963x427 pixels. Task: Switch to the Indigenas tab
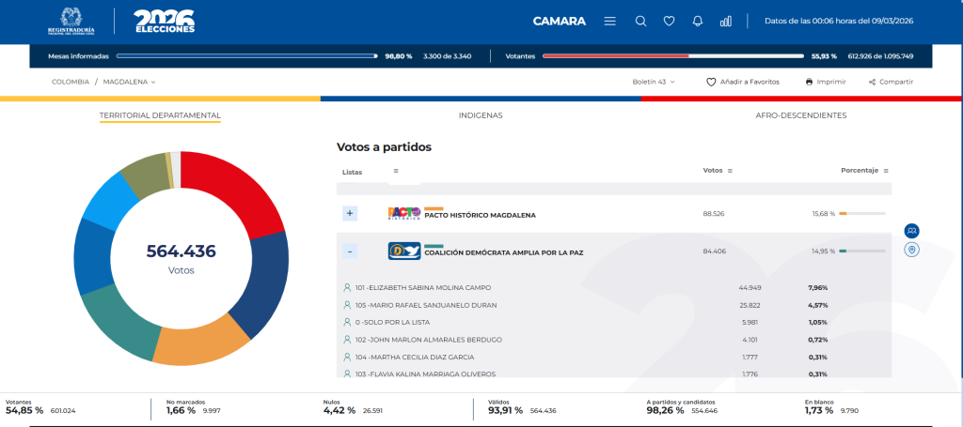click(481, 115)
